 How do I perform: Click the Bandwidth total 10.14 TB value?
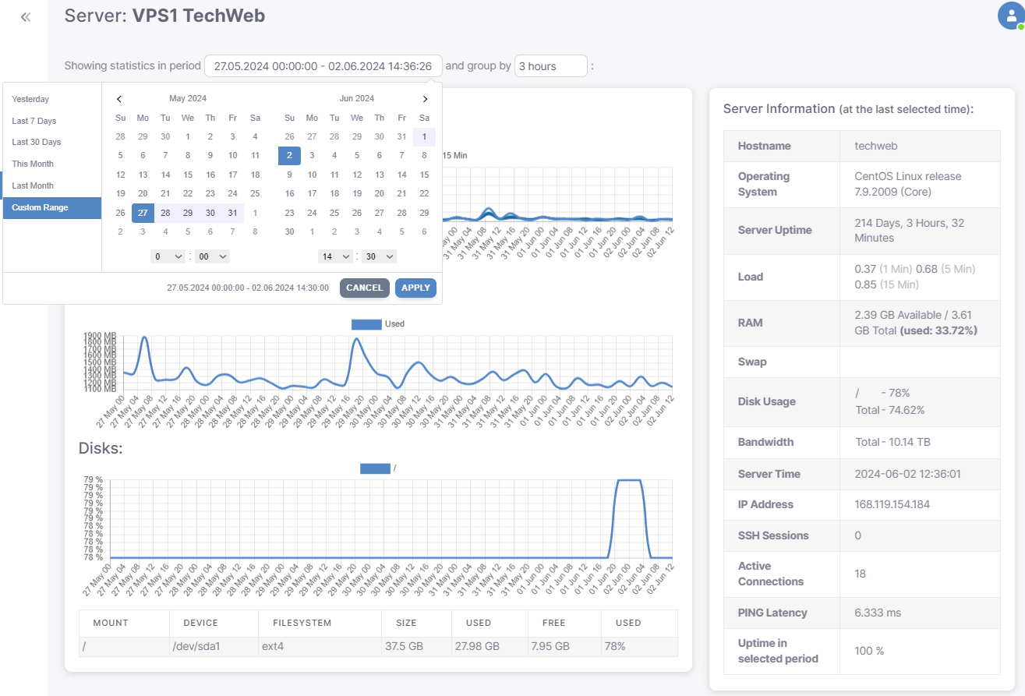point(892,442)
